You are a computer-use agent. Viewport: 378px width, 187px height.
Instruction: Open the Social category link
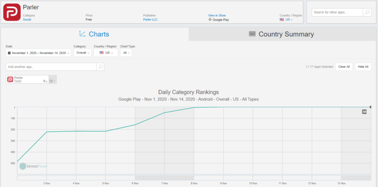click(27, 20)
